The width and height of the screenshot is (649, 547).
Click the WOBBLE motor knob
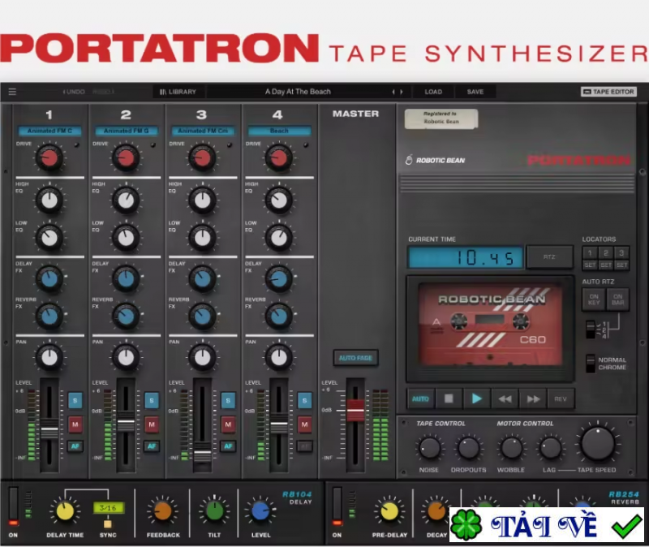[x=512, y=448]
